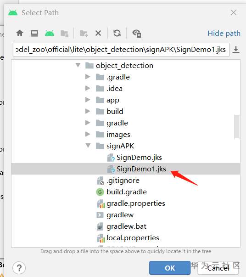This screenshot has height=277, width=246.
Task: Expand the gradle folder
Action: 88,123
